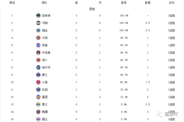Click the Timberwolves MIN team logo

(38, 16)
